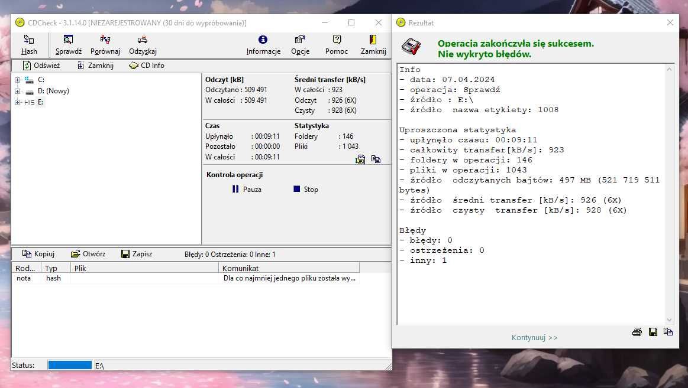
Task: Click the Rezultat window title icon
Action: (x=401, y=23)
